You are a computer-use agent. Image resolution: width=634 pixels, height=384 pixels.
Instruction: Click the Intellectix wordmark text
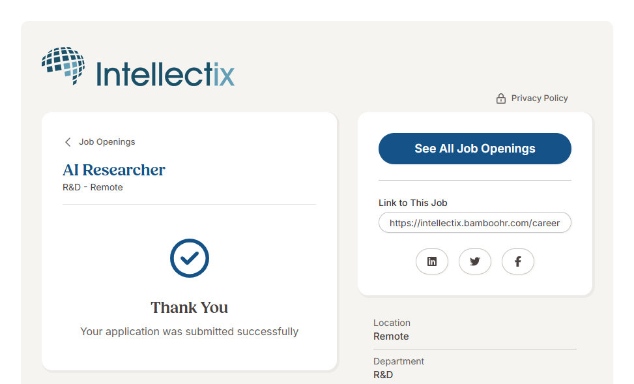click(166, 74)
